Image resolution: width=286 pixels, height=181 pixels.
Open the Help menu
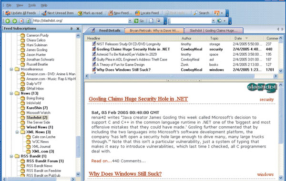[x=44, y=5]
